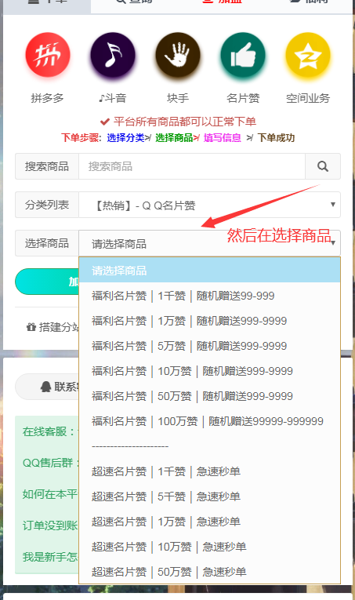Select the highlighted 请选择商品 placeholder option
Screen dimensions: 355x600
click(209, 271)
